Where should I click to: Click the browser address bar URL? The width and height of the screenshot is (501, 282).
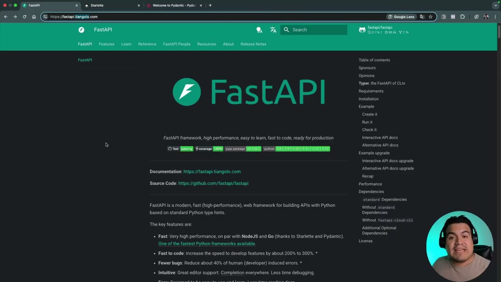pyautogui.click(x=74, y=17)
